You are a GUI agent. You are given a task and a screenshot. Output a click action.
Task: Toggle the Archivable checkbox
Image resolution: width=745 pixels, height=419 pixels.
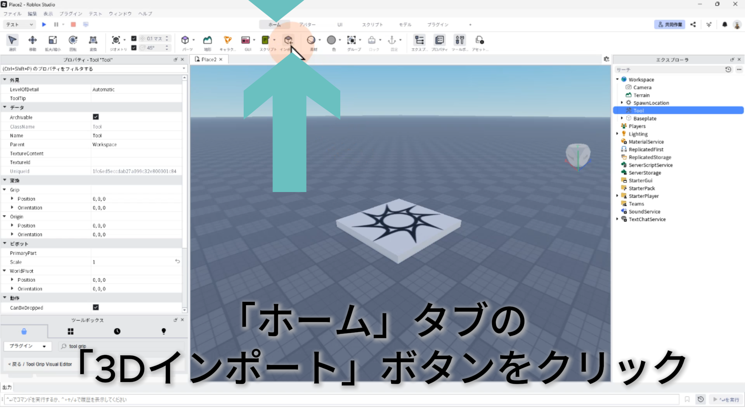96,117
